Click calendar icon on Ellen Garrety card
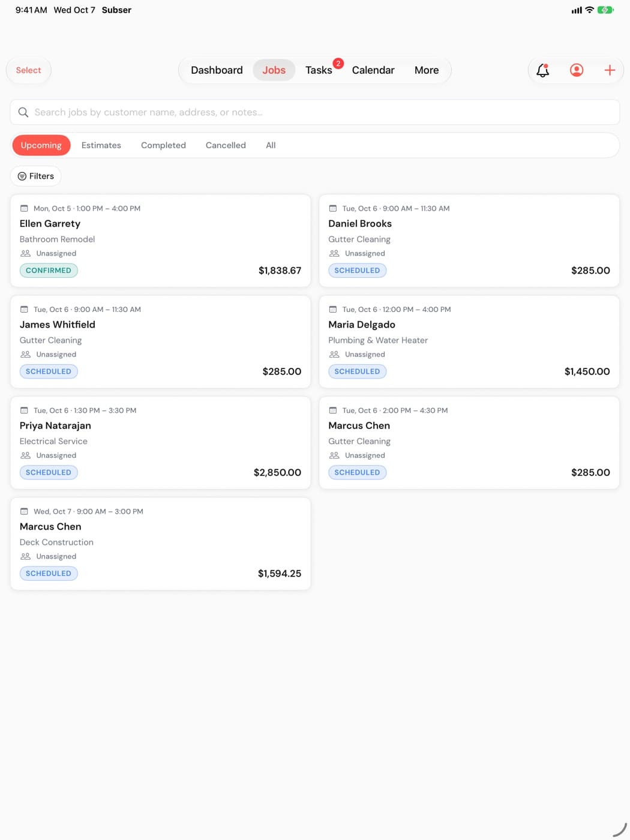 [24, 208]
